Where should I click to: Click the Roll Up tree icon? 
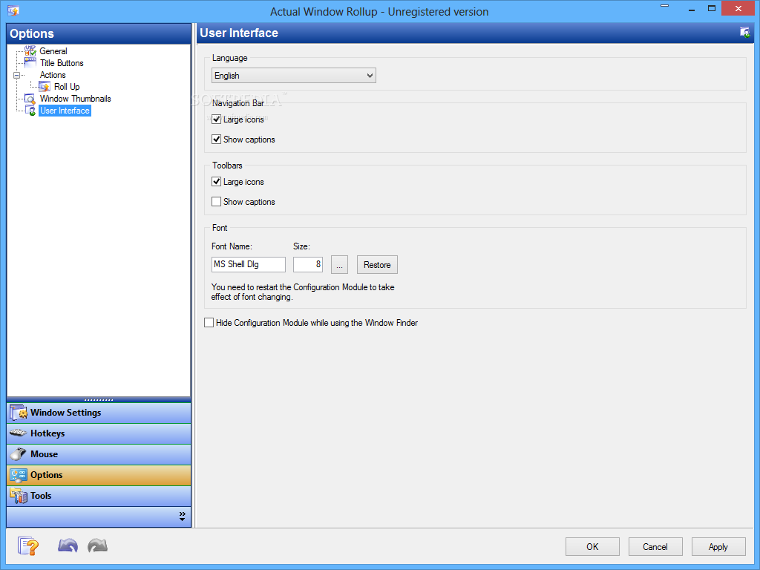pos(45,86)
